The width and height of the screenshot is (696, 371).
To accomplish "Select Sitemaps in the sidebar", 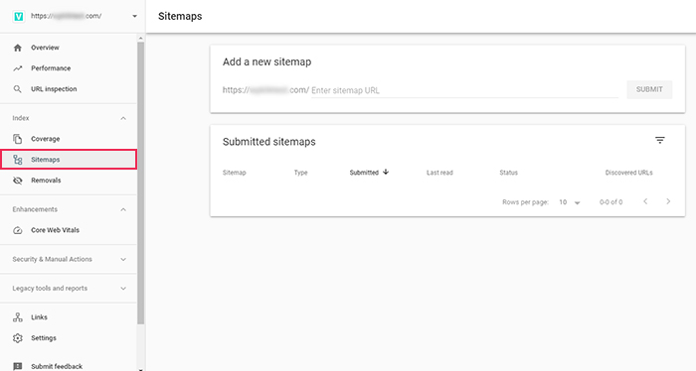I will click(69, 160).
